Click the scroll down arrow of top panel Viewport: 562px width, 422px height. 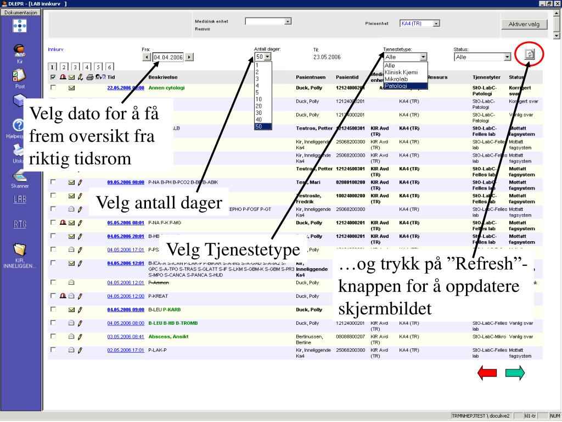[557, 36]
